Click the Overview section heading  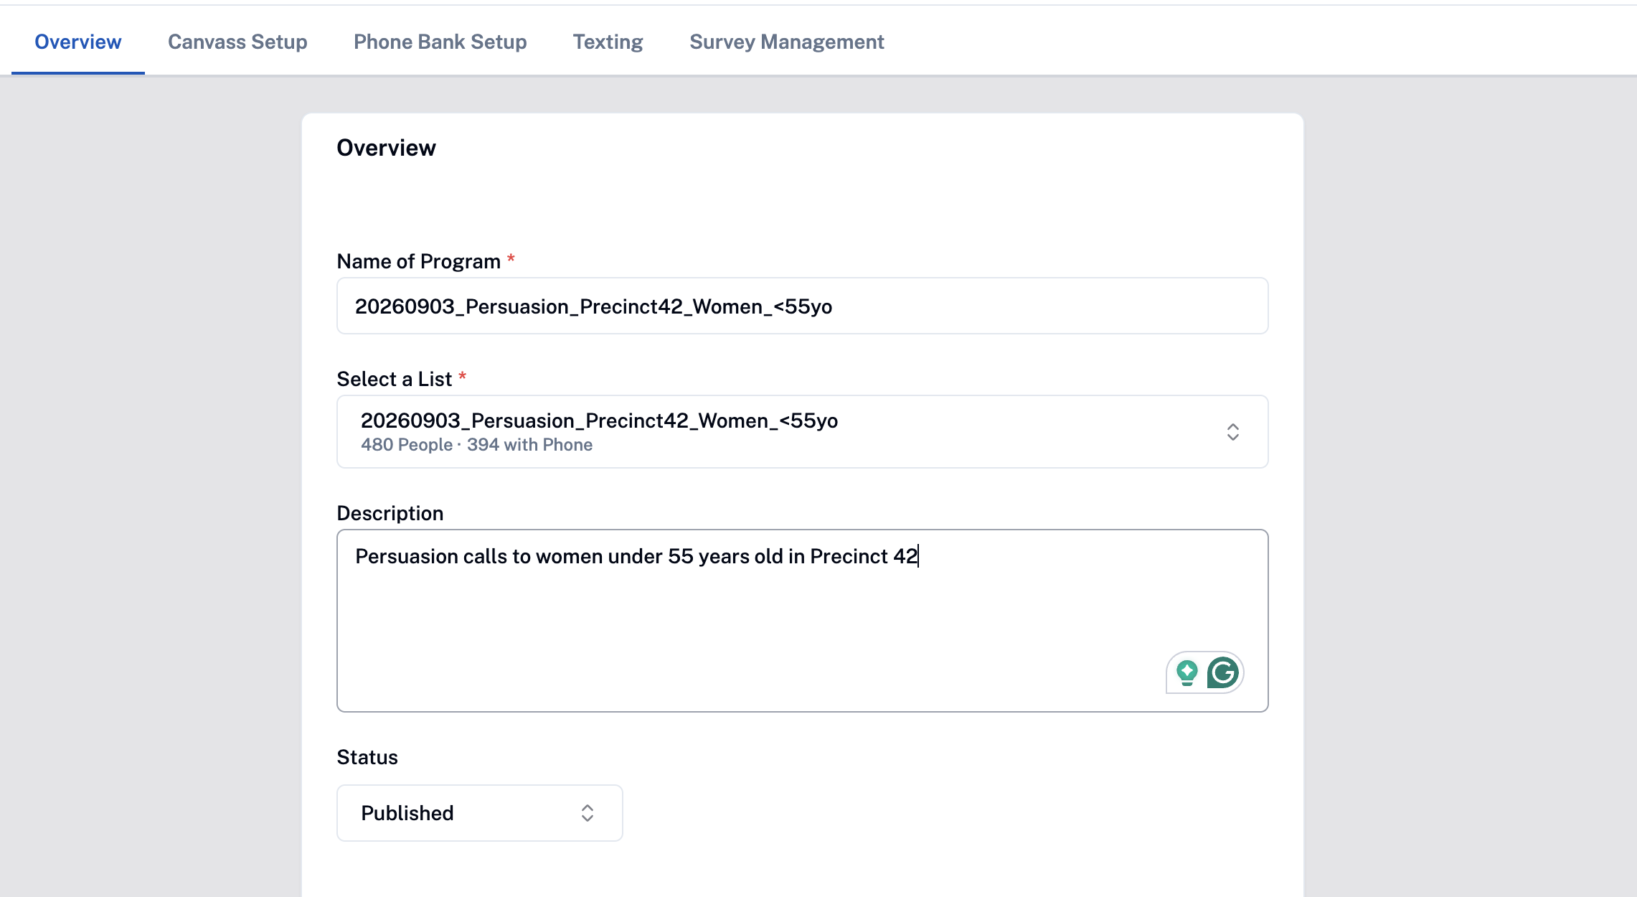click(386, 148)
